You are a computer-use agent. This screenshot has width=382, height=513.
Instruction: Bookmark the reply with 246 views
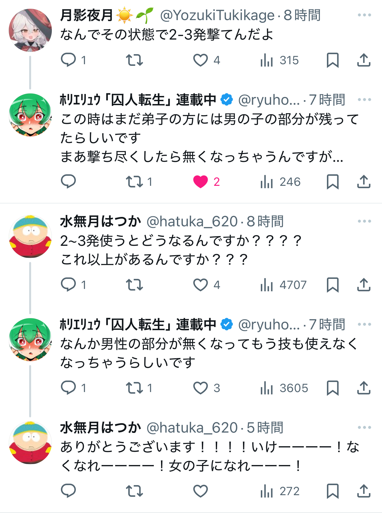332,182
